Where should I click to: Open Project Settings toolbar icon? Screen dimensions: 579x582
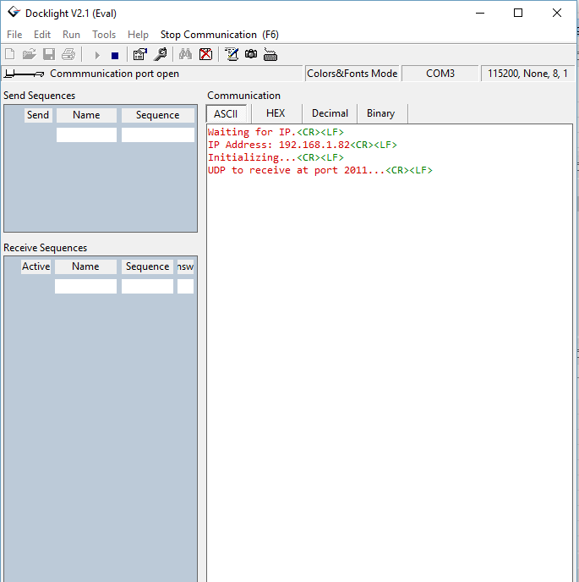[140, 54]
